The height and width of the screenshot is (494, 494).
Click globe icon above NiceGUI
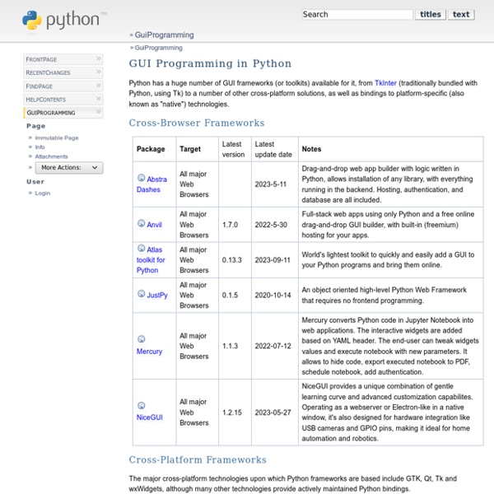point(141,405)
